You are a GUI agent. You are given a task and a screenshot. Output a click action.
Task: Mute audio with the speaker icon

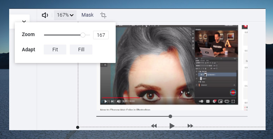pos(45,15)
